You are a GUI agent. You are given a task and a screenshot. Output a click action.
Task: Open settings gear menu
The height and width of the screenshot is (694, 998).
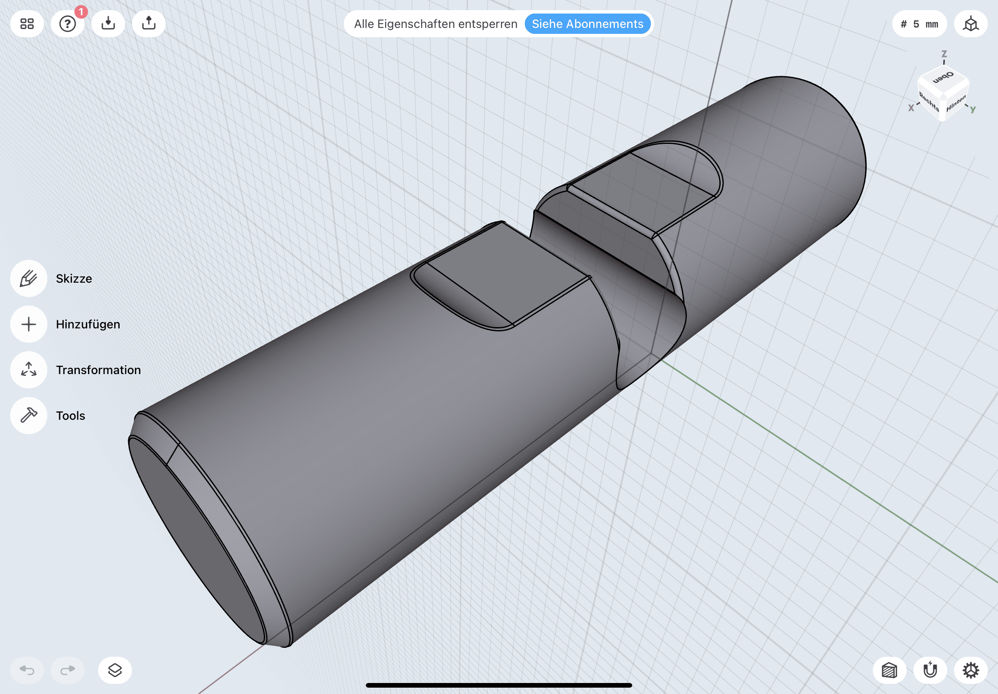[970, 670]
